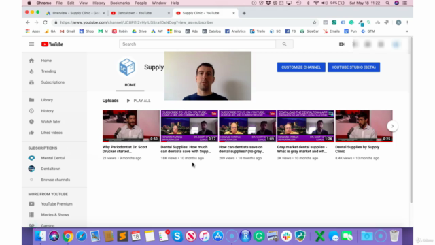This screenshot has height=245, width=435.
Task: Open 'Gray market dental supplies' video thumbnail
Action: [306, 126]
